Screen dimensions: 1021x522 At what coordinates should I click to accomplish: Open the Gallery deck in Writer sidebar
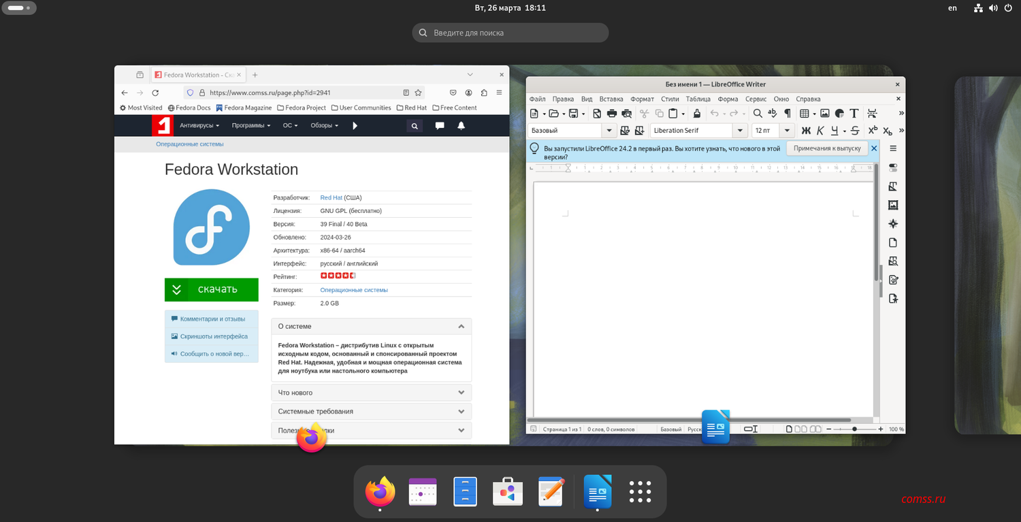(x=894, y=205)
